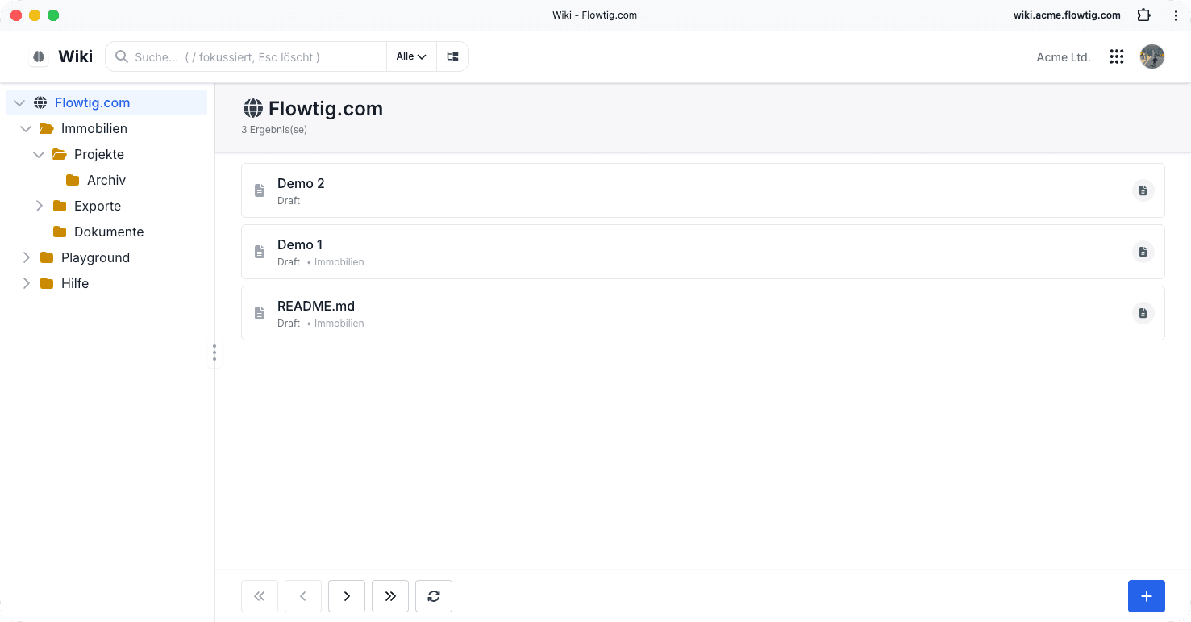
Task: Collapse the Flowtig.com tree root
Action: [19, 102]
